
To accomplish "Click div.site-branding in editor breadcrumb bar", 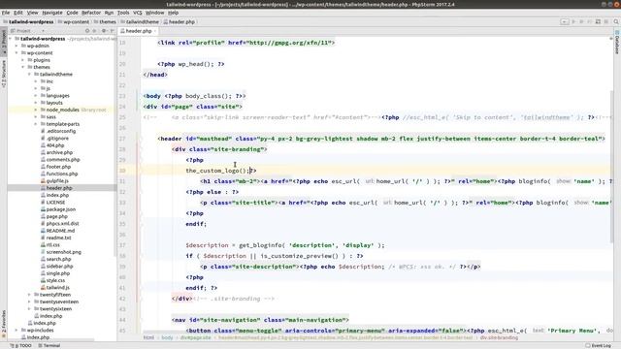I will [x=499, y=338].
